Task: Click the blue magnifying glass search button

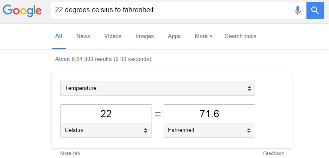Action: coord(315,10)
